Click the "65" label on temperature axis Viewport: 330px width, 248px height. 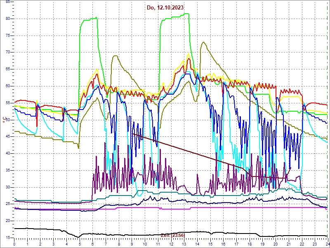tap(7, 69)
